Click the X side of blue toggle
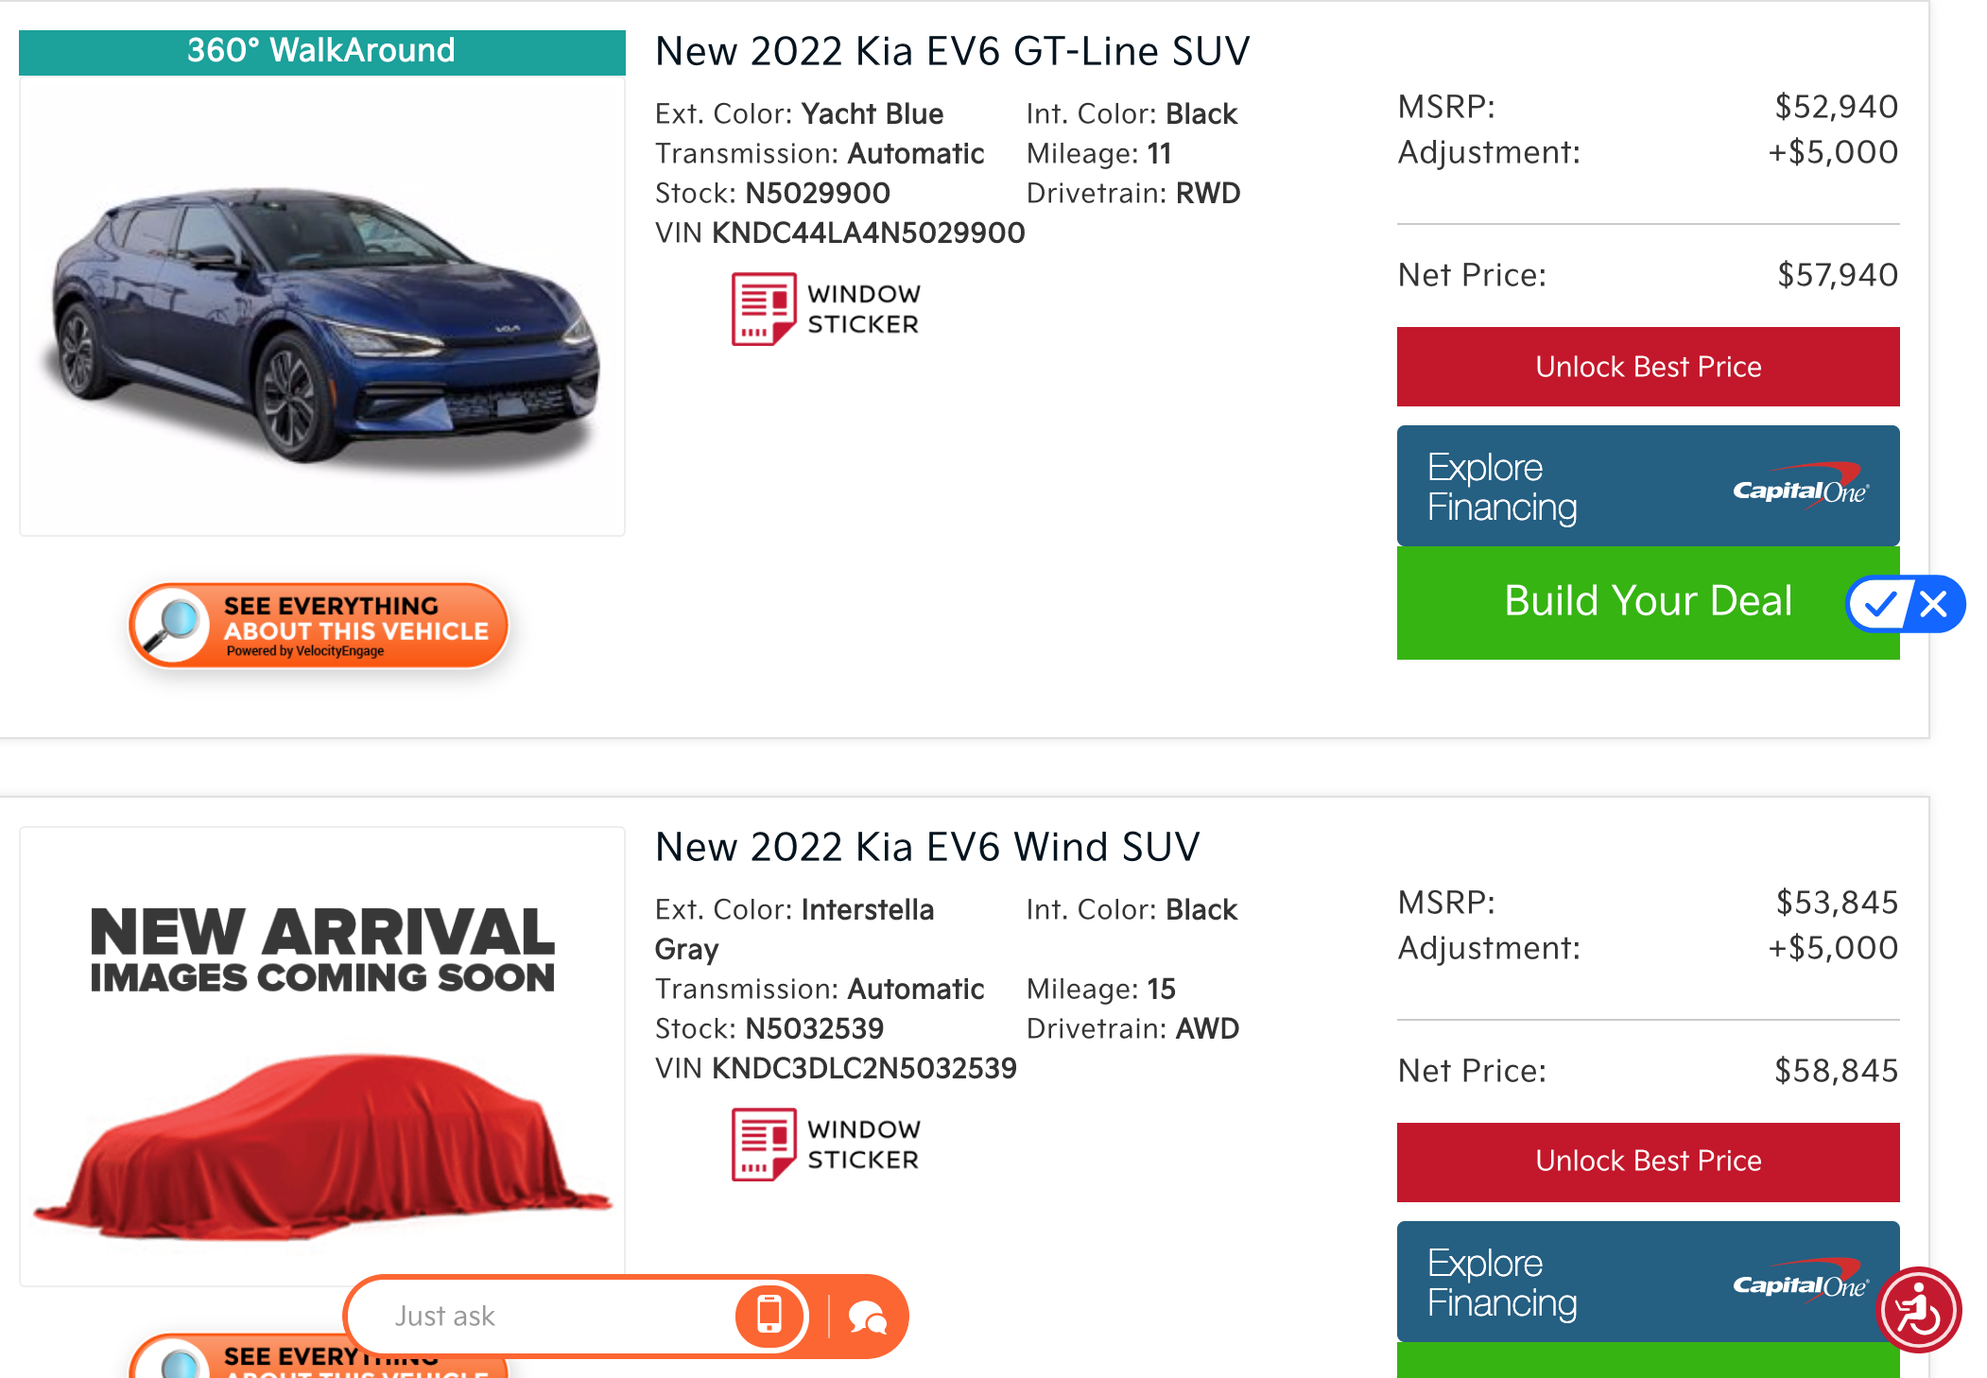The image size is (1987, 1378). pyautogui.click(x=1934, y=604)
